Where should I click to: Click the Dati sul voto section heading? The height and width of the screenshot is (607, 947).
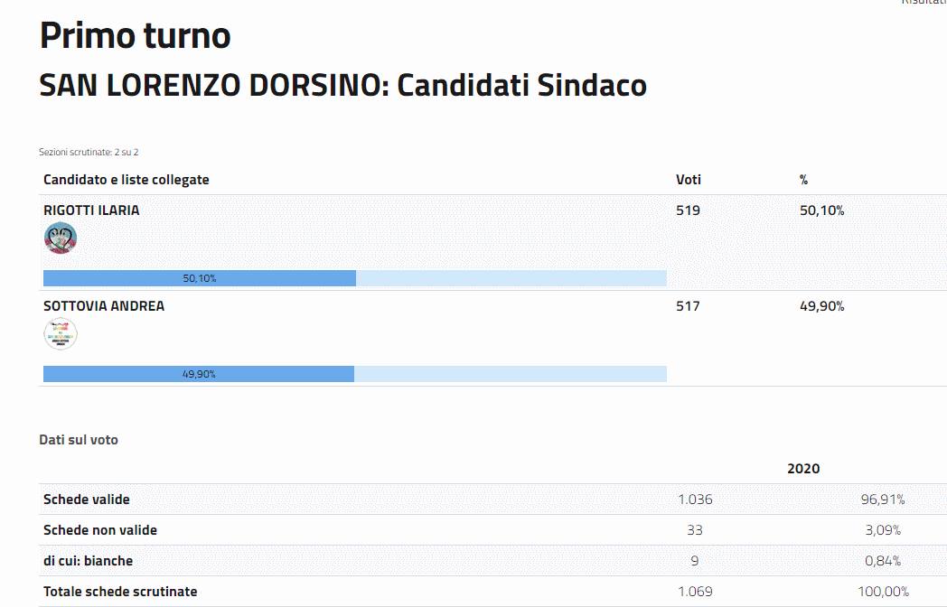79,440
